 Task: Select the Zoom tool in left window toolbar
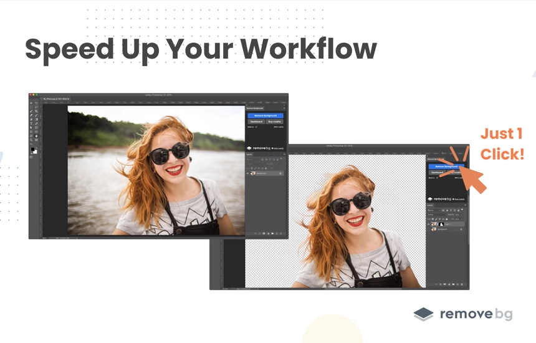(x=31, y=140)
